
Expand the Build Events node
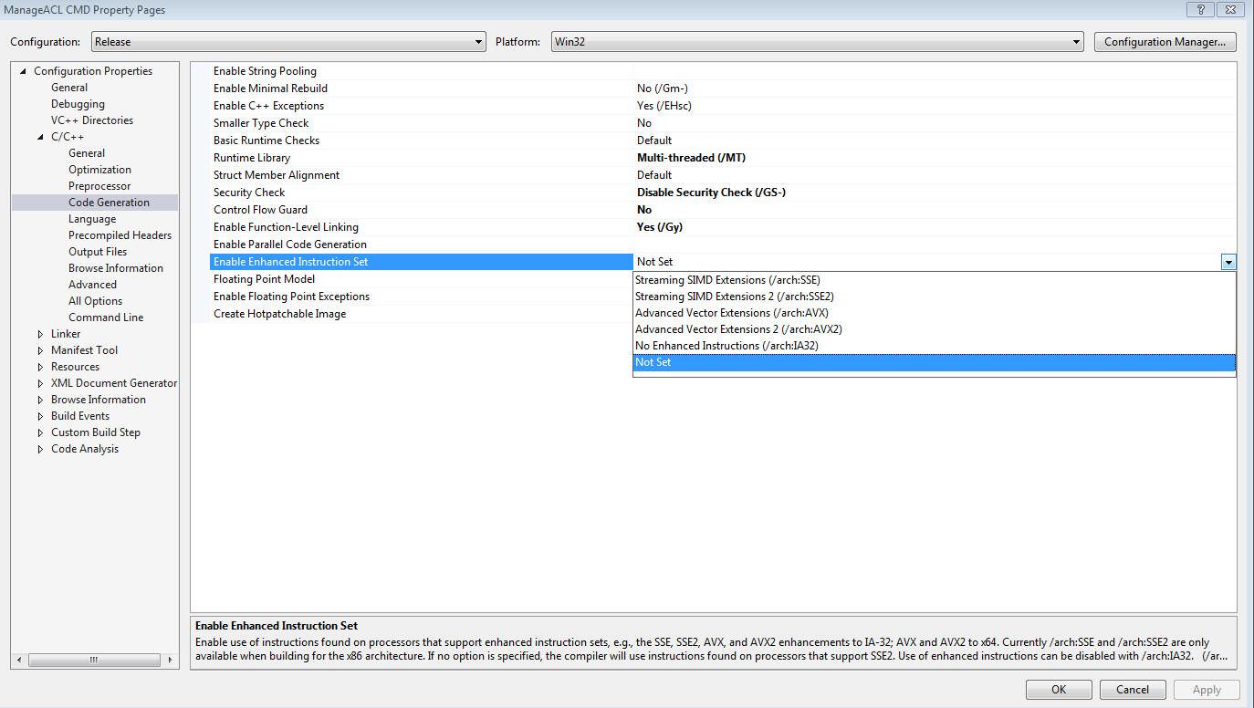[x=40, y=416]
